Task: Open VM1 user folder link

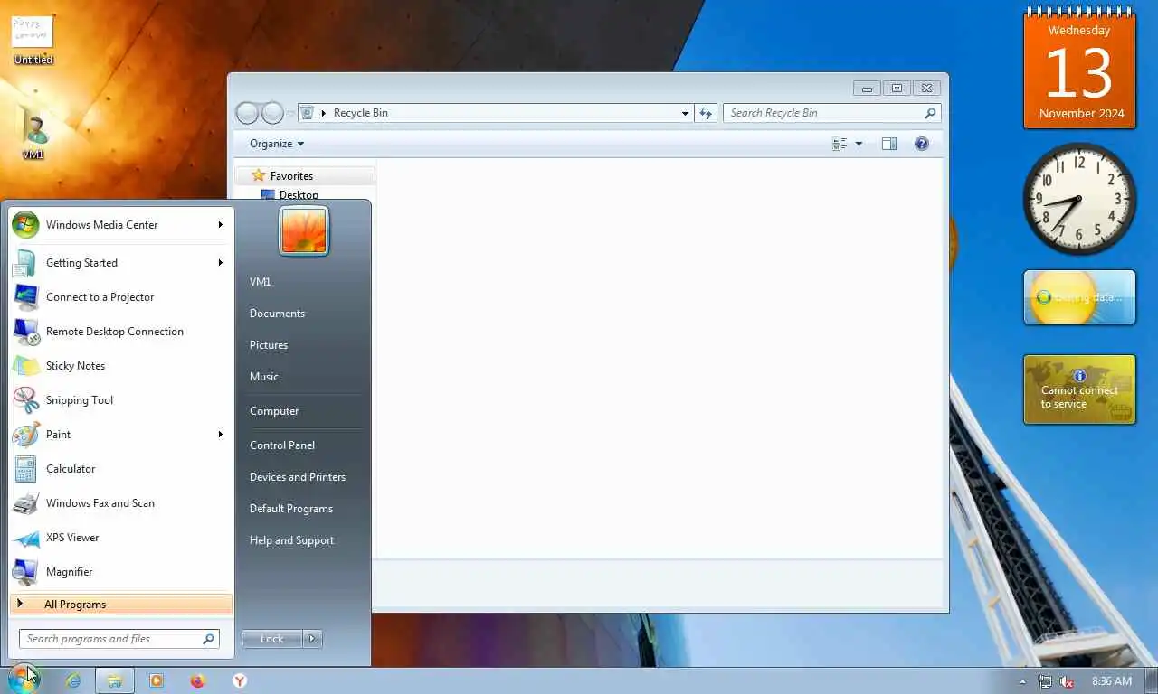Action: coord(261,282)
